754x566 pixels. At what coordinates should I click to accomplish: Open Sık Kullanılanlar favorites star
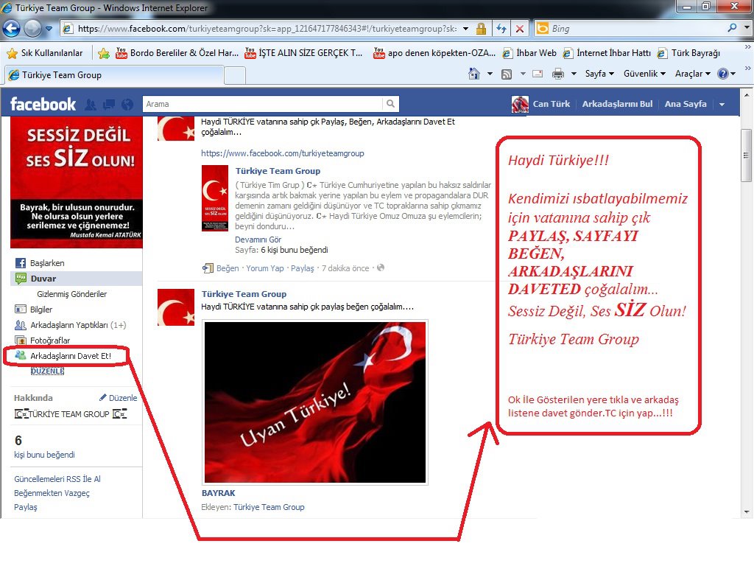click(44, 53)
